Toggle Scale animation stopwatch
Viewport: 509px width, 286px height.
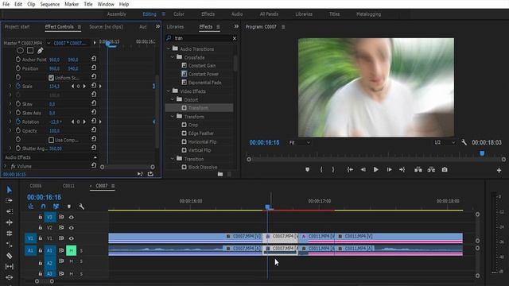click(x=18, y=86)
